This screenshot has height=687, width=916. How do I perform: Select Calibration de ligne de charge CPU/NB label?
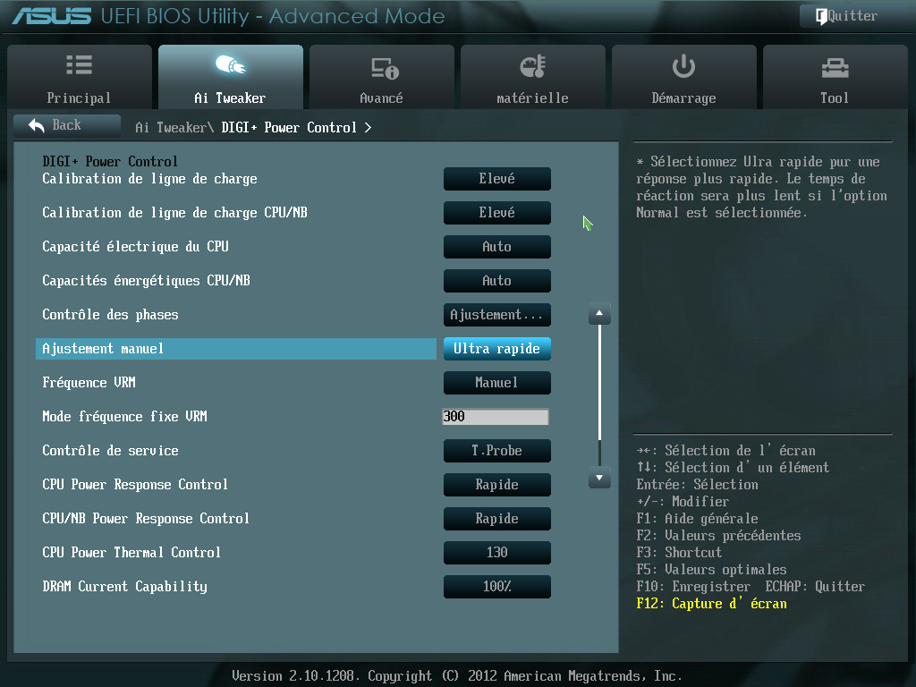point(174,213)
